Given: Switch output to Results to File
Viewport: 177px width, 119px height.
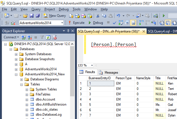Looking at the screenshot, I should (x=174, y=23).
